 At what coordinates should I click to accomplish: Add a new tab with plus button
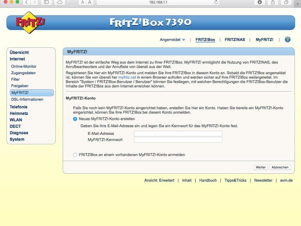click(x=297, y=4)
